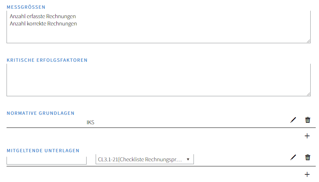Place cursor in 'Anzahl korrekte Rechnungen' line

pyautogui.click(x=44, y=24)
